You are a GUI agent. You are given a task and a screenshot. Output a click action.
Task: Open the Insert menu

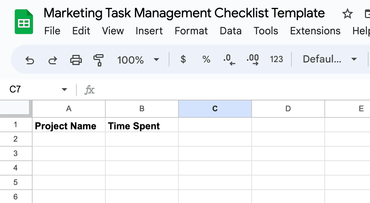click(149, 31)
